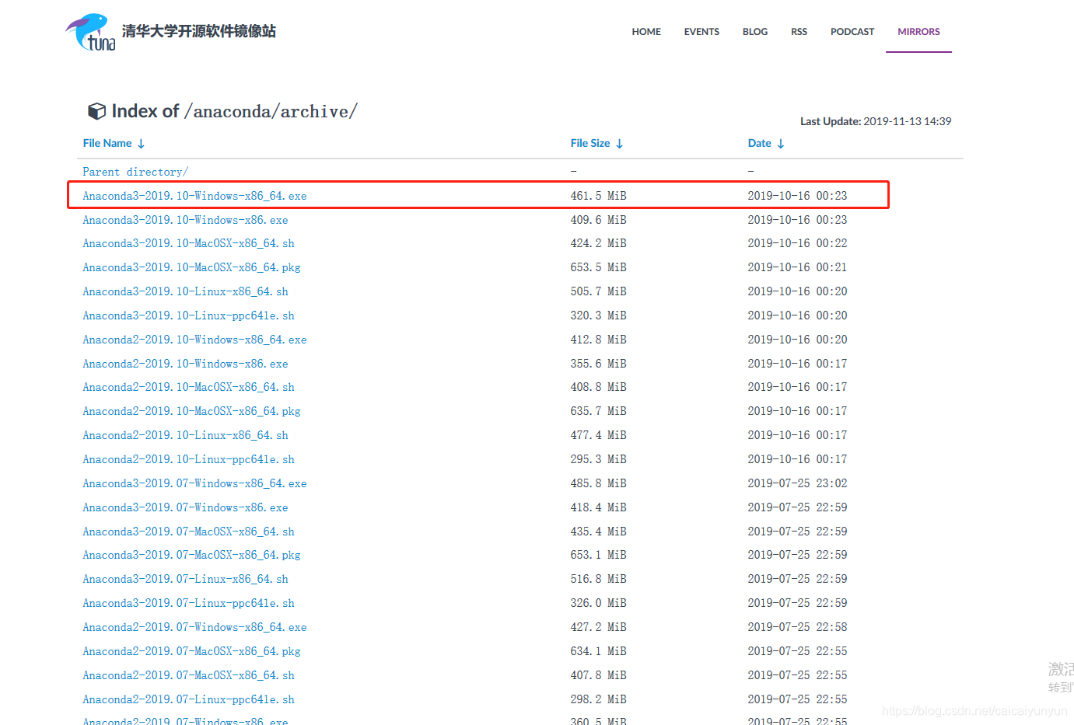The width and height of the screenshot is (1074, 725).
Task: Click the site title 清华大学开源软件镜像站
Action: click(x=199, y=31)
